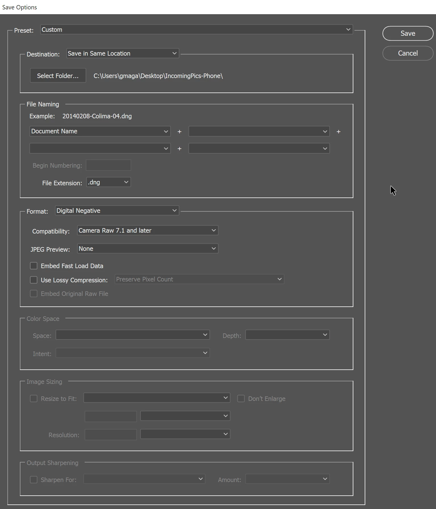Image resolution: width=436 pixels, height=509 pixels.
Task: Open the Sharpen For dropdown
Action: [x=144, y=479]
